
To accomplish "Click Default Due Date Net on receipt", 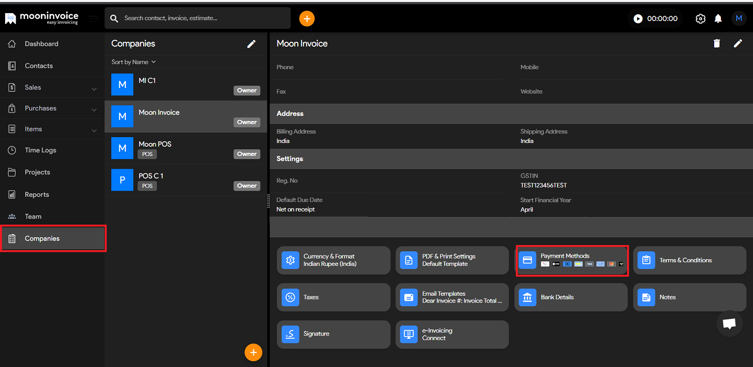I will pyautogui.click(x=296, y=209).
